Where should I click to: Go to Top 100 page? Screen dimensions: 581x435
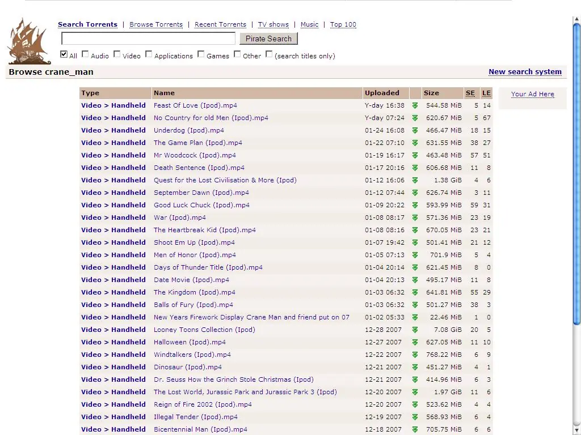[343, 24]
